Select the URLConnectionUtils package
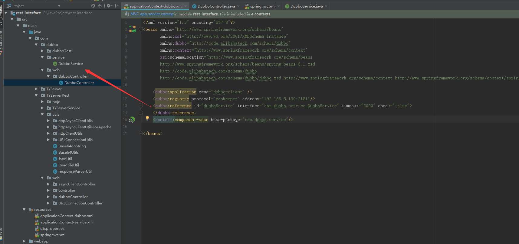Image resolution: width=519 pixels, height=244 pixels. click(x=73, y=140)
